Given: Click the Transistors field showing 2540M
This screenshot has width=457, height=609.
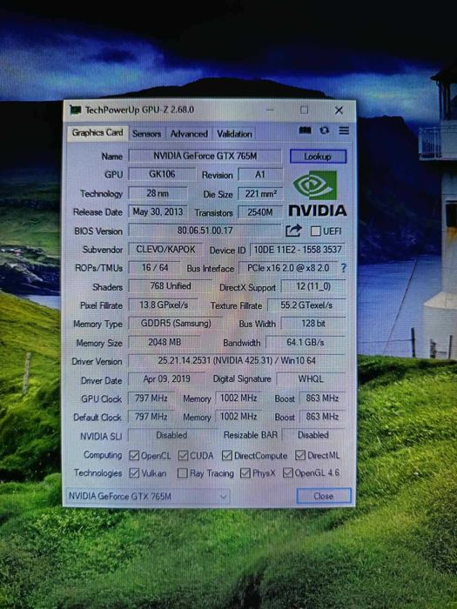Looking at the screenshot, I should pos(260,212).
